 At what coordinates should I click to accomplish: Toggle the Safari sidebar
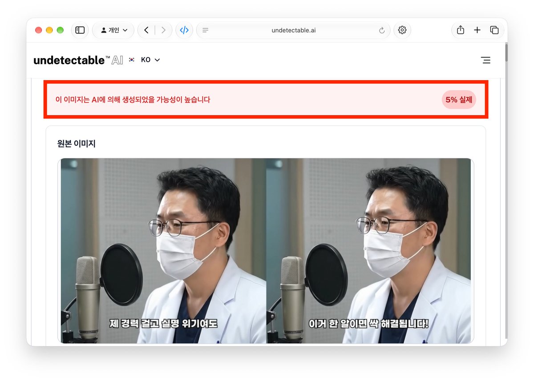pos(80,30)
